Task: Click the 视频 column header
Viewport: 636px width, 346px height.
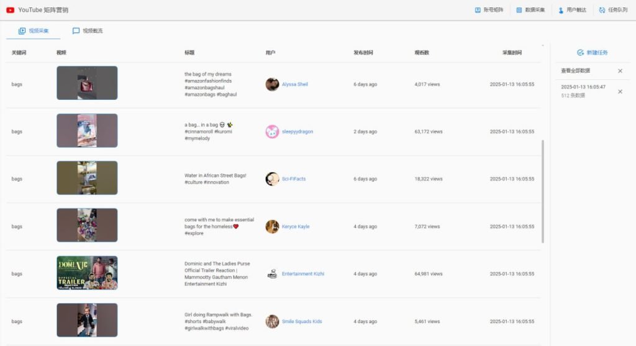Action: (x=61, y=53)
